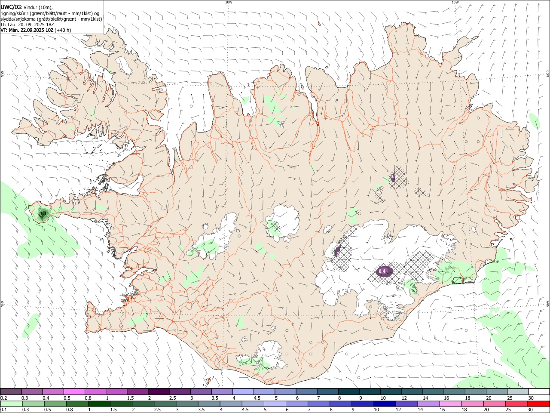Click the 15W longitude label at top
The image size is (550, 413).
[x=455, y=2]
